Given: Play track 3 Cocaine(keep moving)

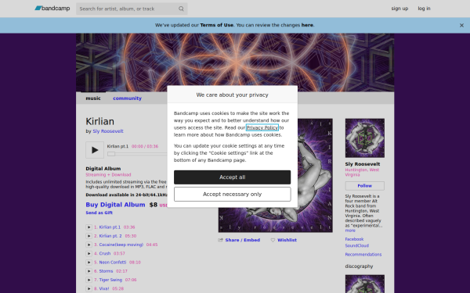Looking at the screenshot, I should pos(89,245).
